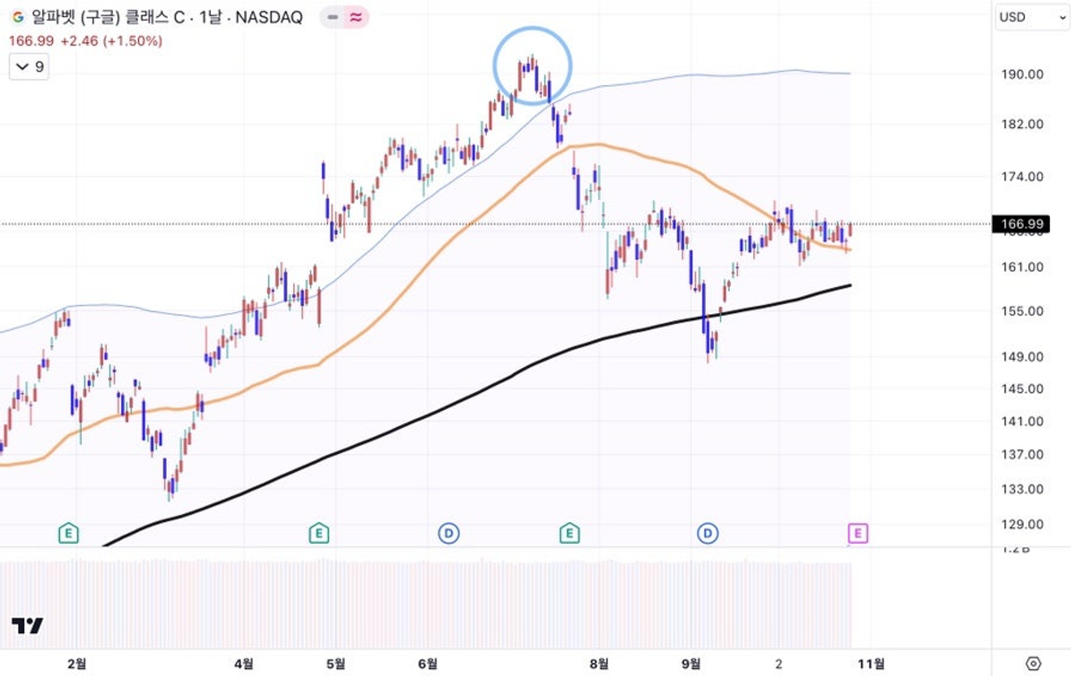
Task: Click the 9월 label on the time axis
Action: 691,664
